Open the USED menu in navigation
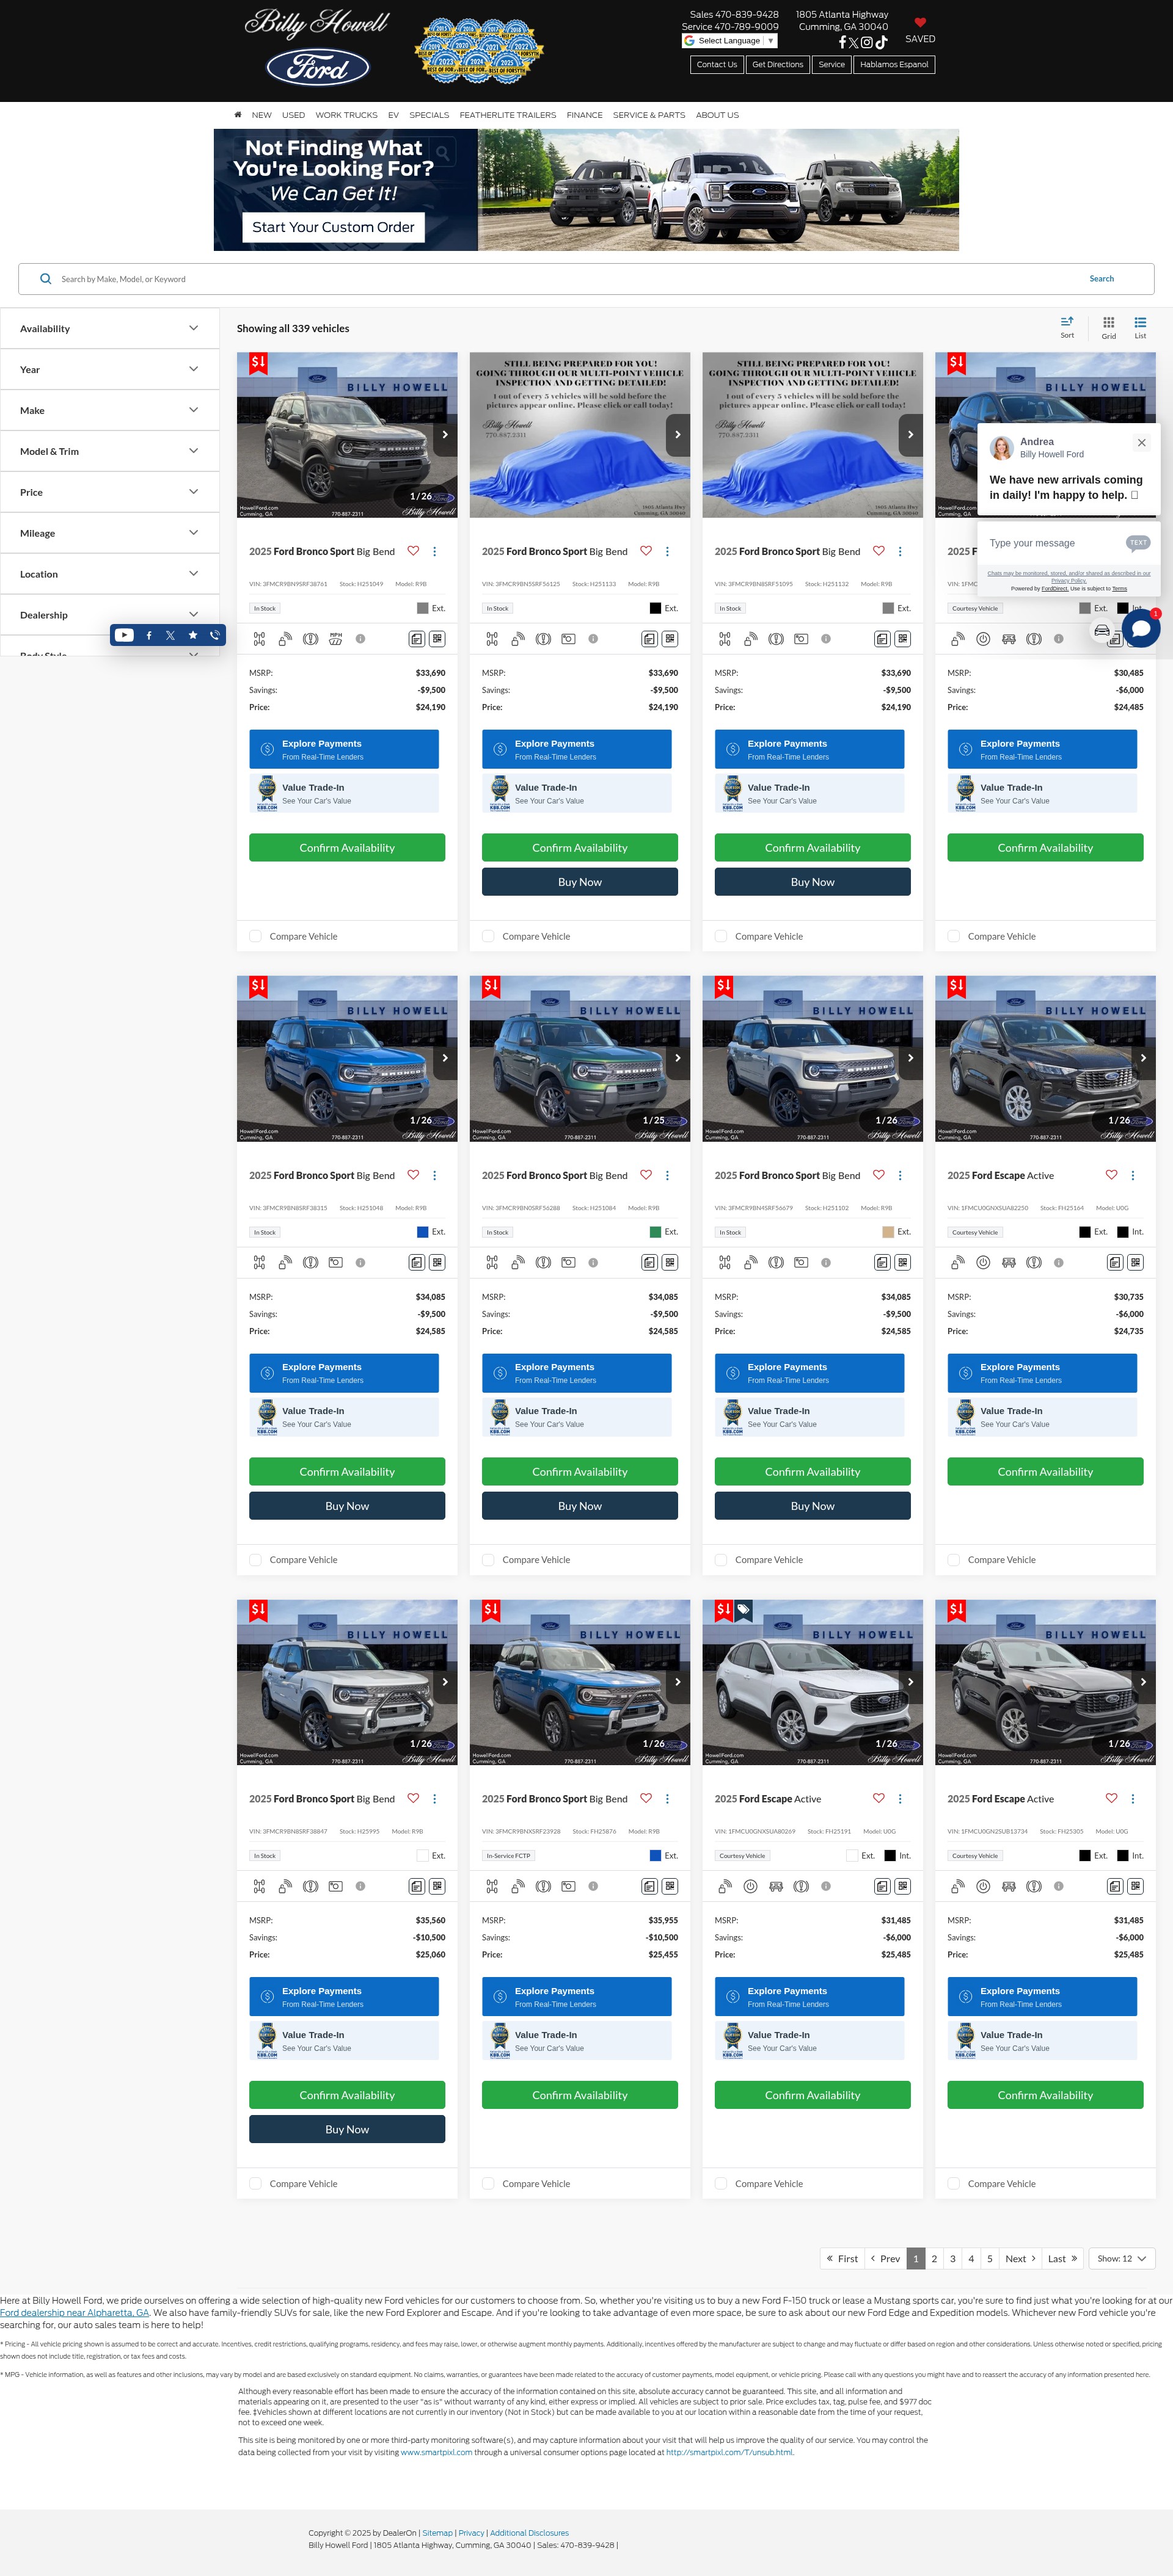 pyautogui.click(x=293, y=115)
